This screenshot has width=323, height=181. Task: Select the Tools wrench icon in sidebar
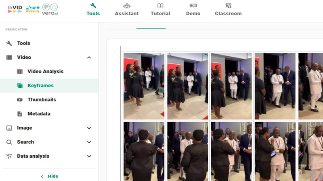pyautogui.click(x=9, y=43)
